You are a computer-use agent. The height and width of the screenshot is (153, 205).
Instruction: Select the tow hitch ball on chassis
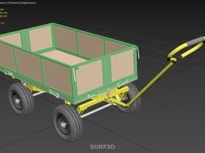(108, 91)
